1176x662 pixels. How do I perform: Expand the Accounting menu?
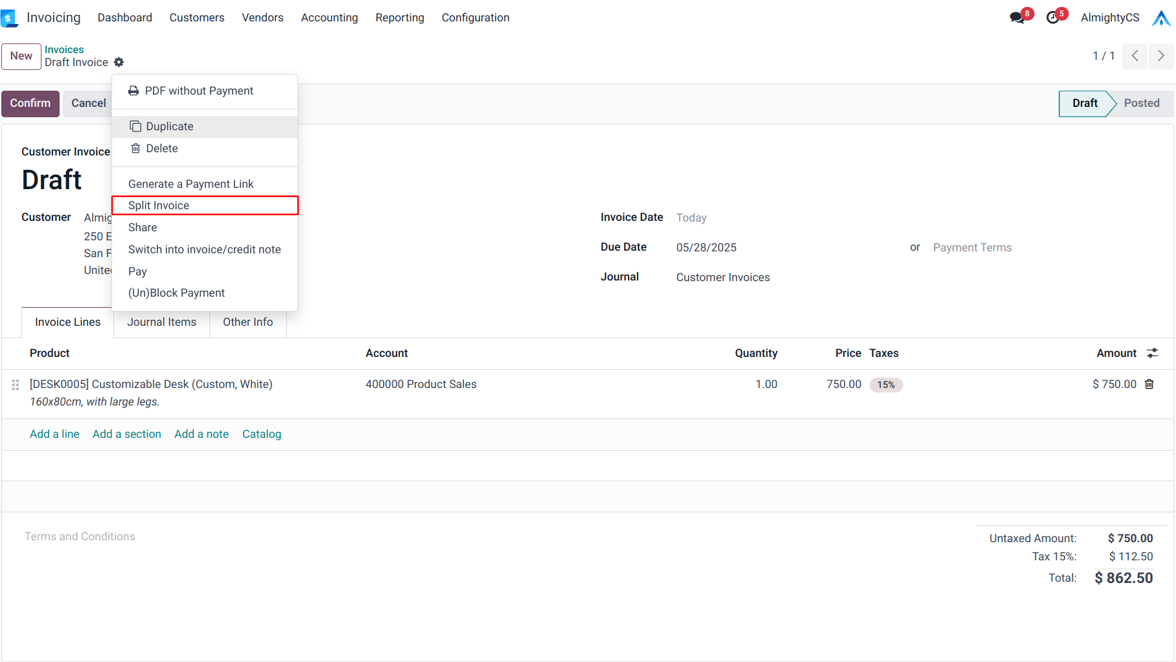click(x=329, y=17)
